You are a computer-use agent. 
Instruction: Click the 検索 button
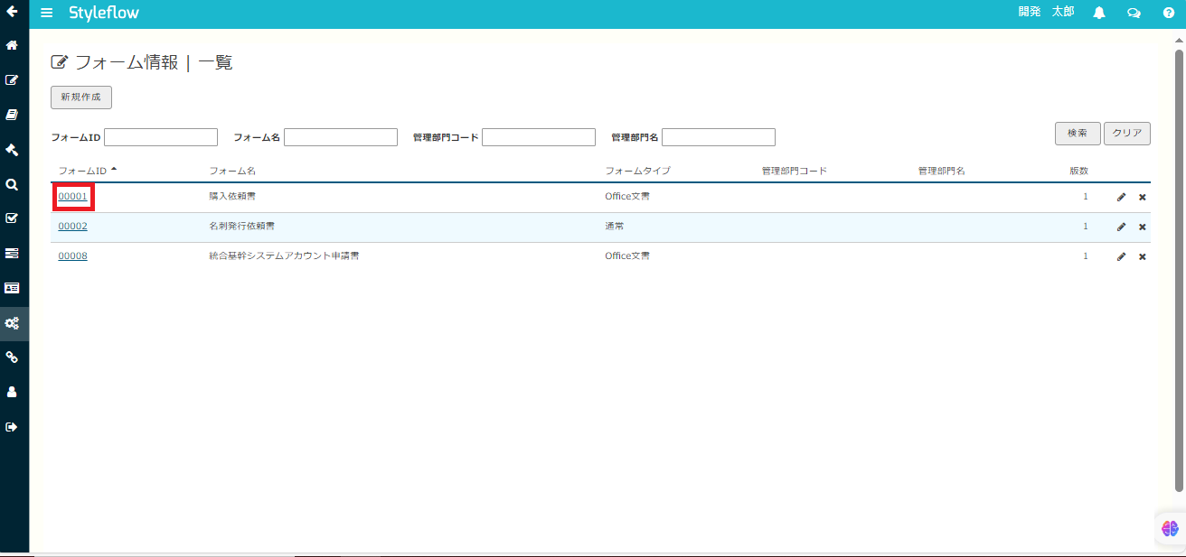1078,133
